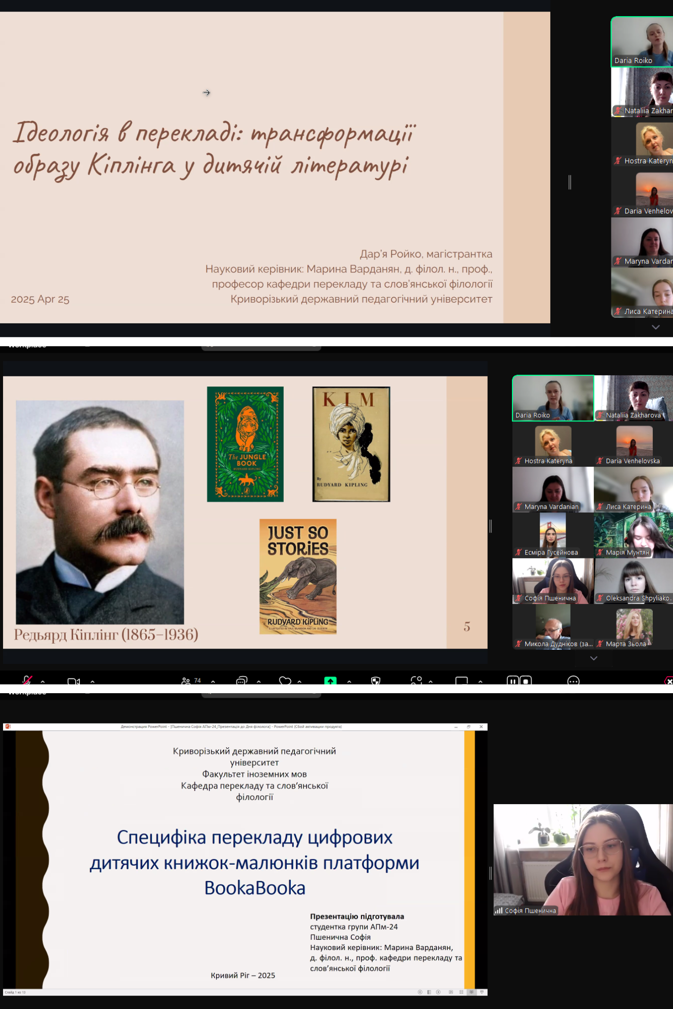This screenshot has width=673, height=1009.
Task: Toggle the video camera on
Action: (x=73, y=681)
